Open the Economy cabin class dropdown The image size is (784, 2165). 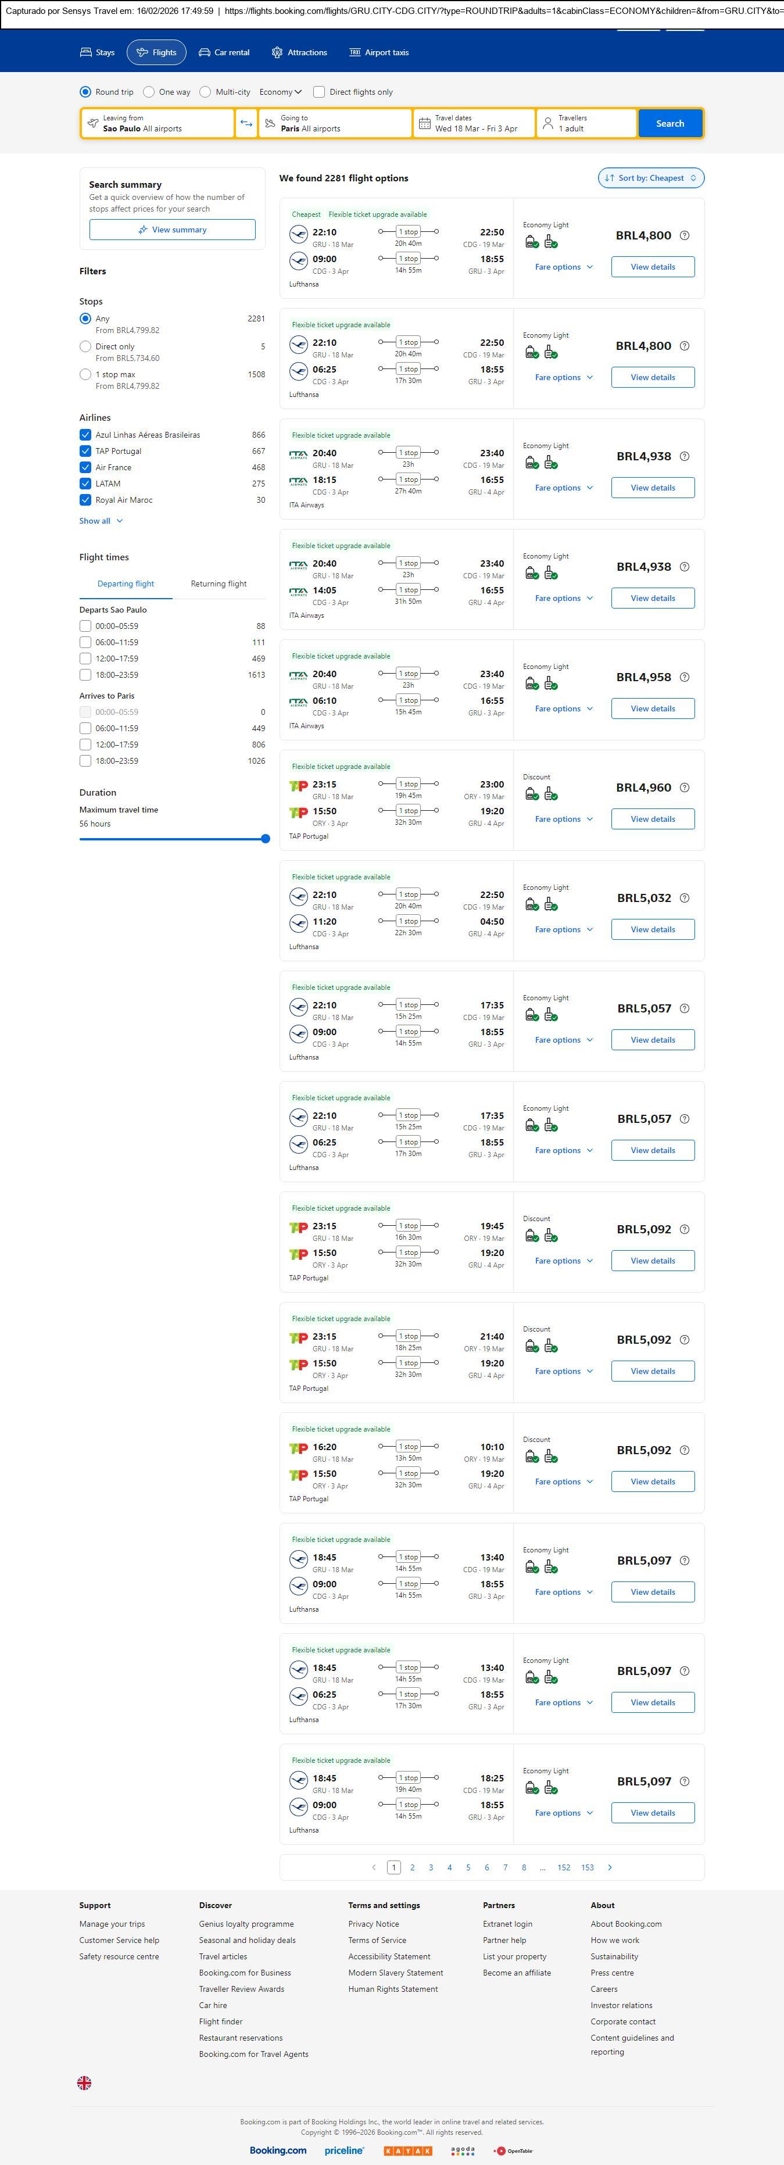click(x=280, y=92)
